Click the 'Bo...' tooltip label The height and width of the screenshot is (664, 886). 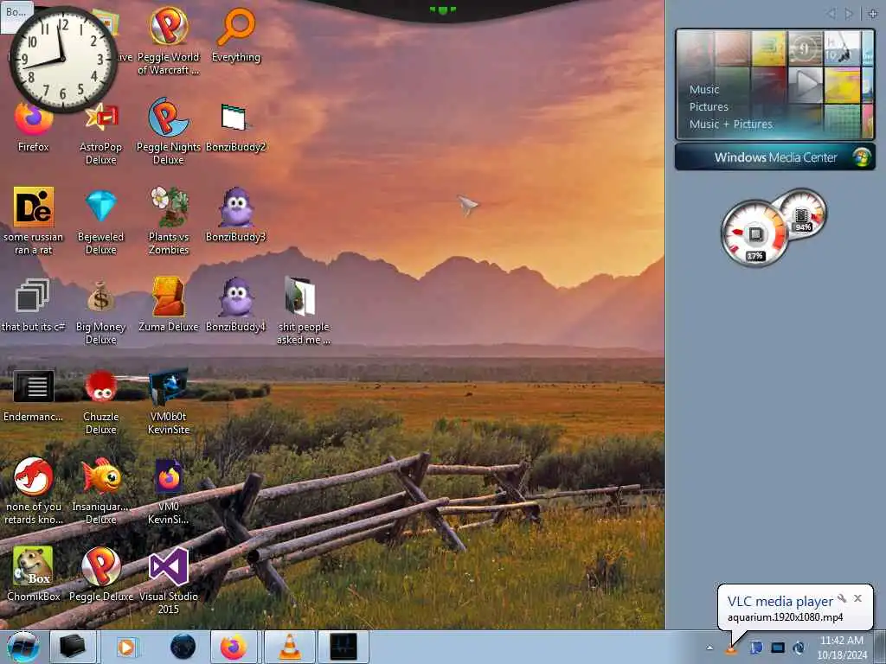coord(16,12)
